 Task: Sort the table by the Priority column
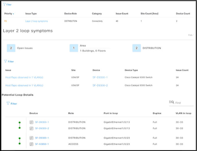click(9, 14)
